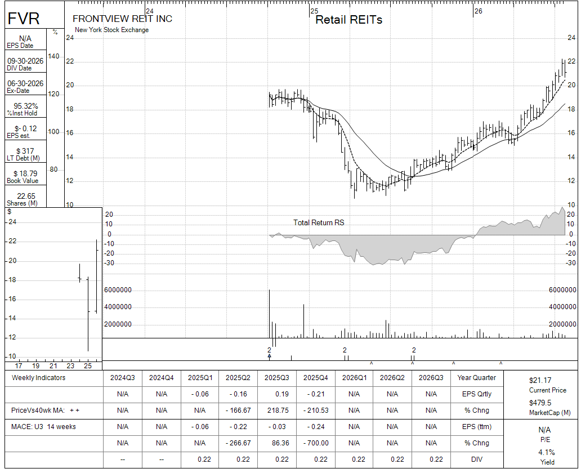The image size is (581, 473).
Task: Click the 218.75 % Chng cell
Action: coord(278,410)
